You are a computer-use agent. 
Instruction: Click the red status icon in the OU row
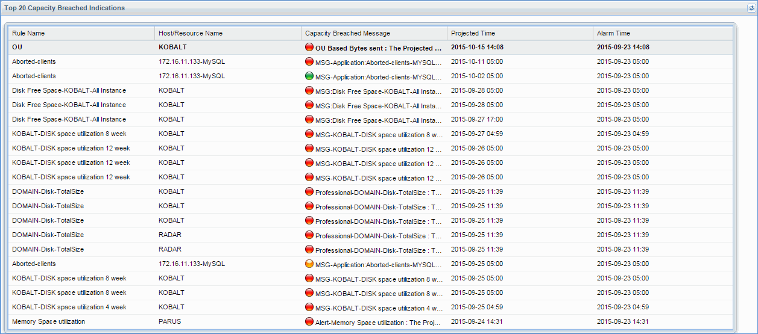point(309,48)
